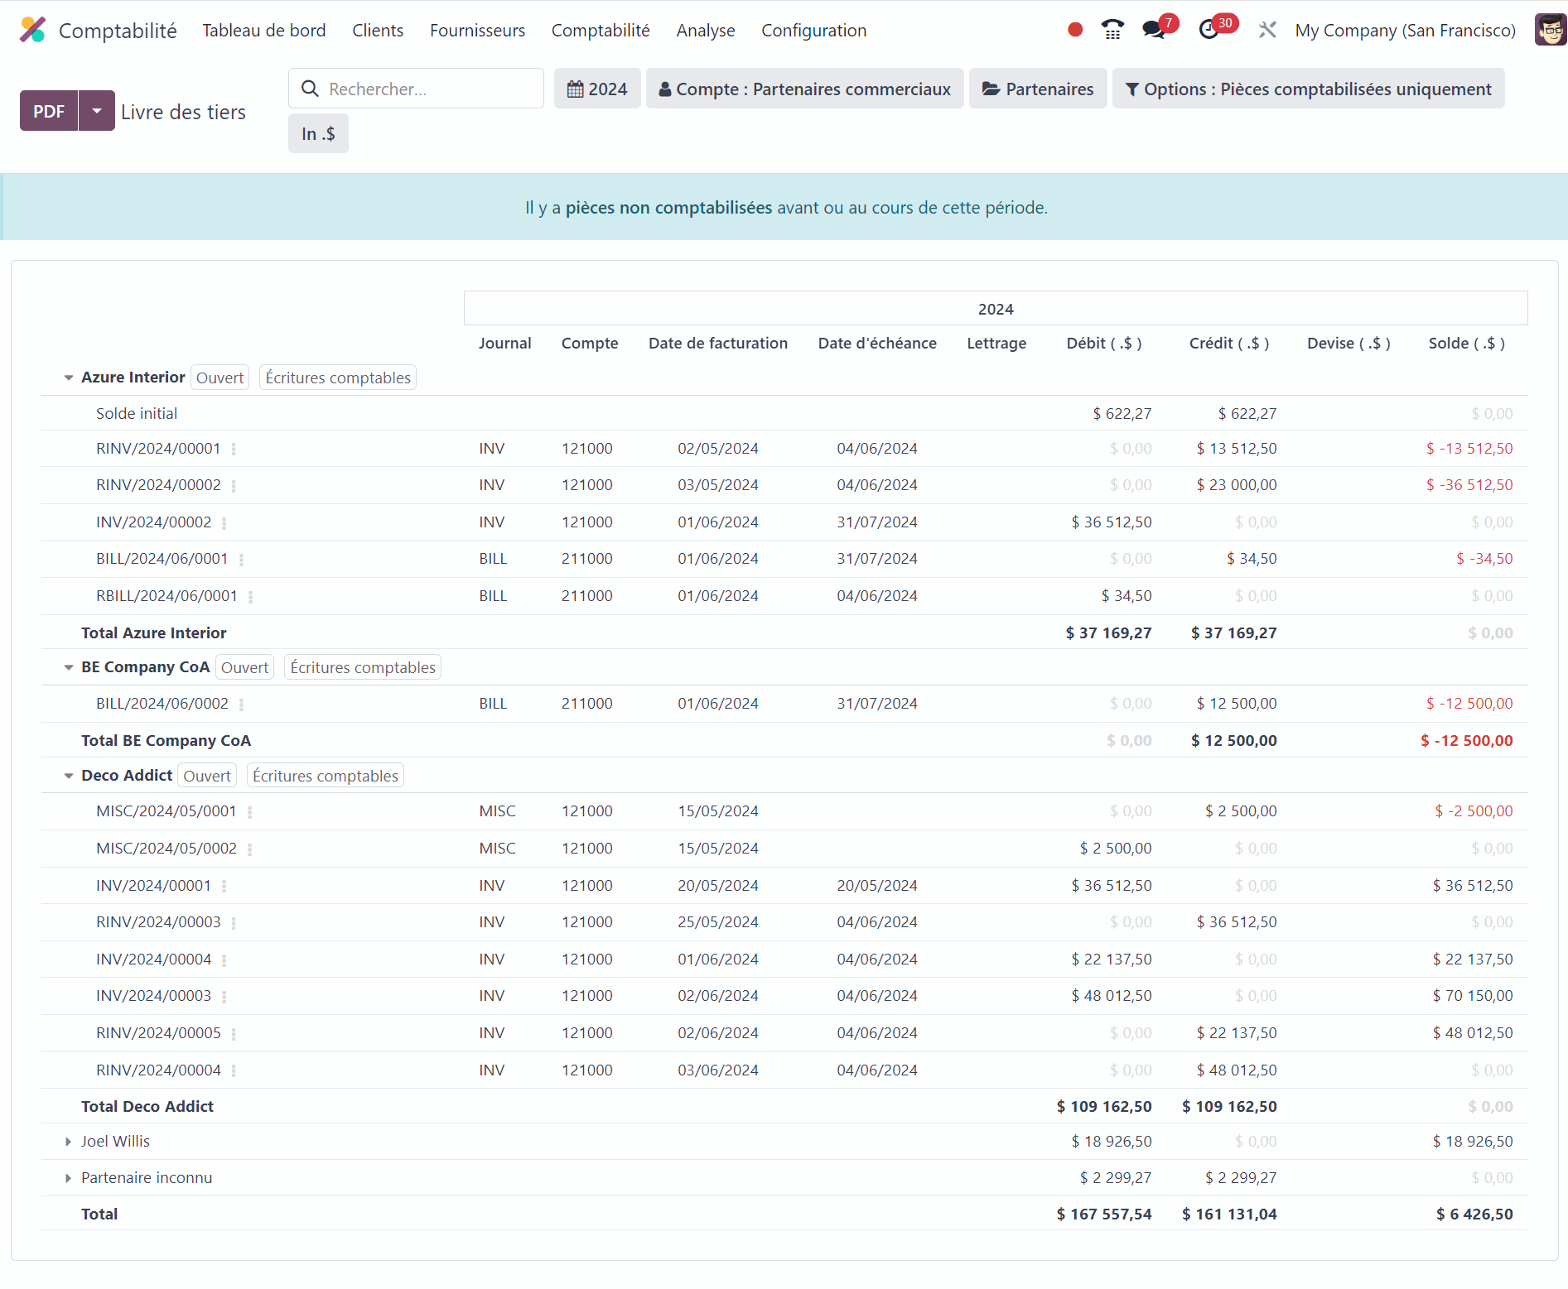Click the three-dot menu beside RINV/2024/00001
The height and width of the screenshot is (1289, 1568).
click(234, 450)
